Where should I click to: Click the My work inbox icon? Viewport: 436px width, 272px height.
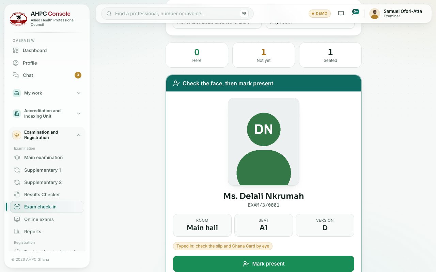(x=17, y=93)
